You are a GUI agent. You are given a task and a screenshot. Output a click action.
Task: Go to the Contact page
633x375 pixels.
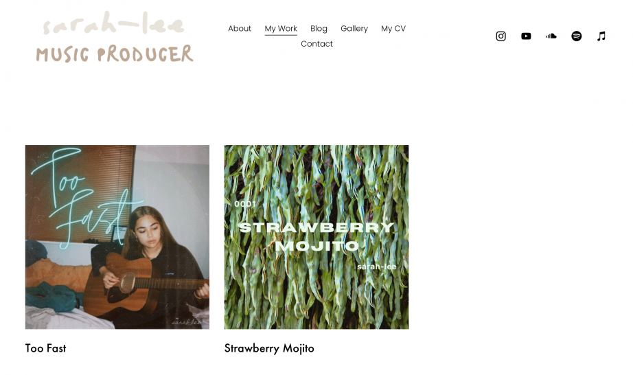316,44
